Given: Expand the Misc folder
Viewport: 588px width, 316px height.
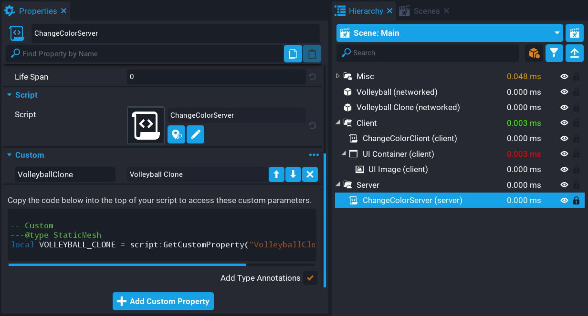Looking at the screenshot, I should pyautogui.click(x=338, y=76).
